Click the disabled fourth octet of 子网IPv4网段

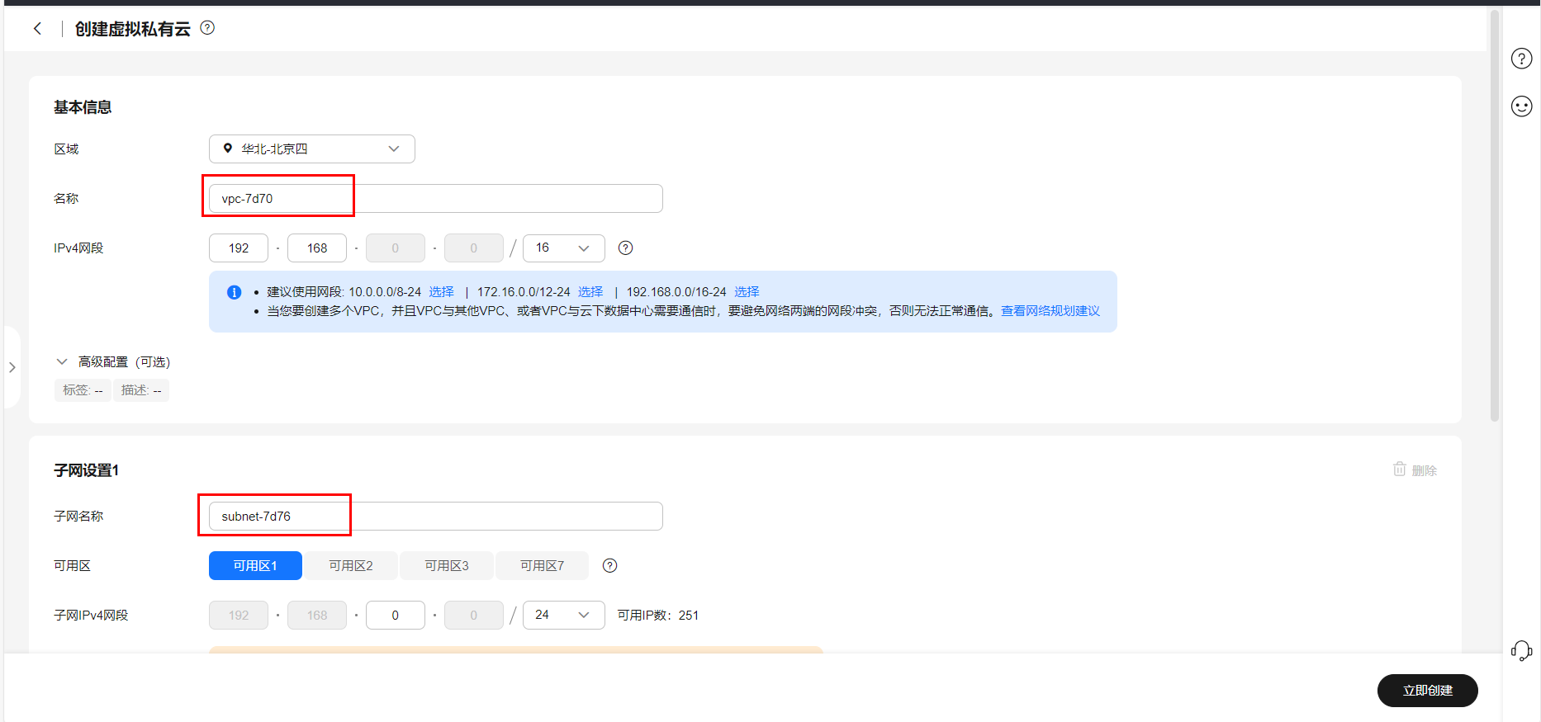click(474, 615)
